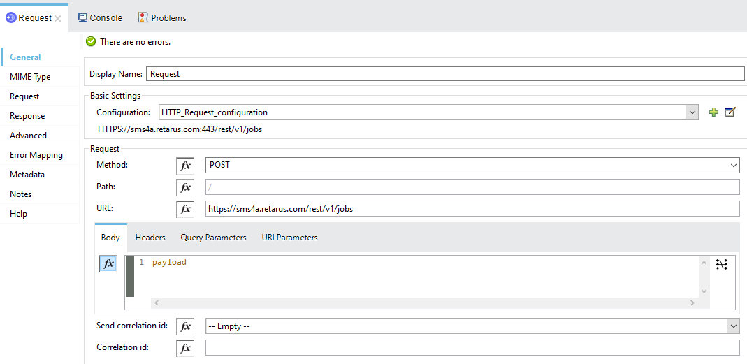Close the Request tab with X
This screenshot has height=364, width=747.
pos(58,18)
